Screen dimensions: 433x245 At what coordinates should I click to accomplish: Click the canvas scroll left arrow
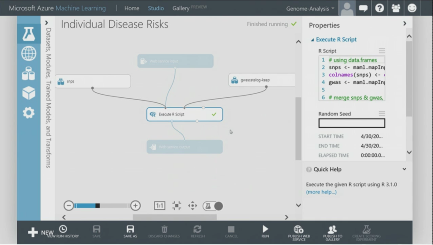pos(64,217)
